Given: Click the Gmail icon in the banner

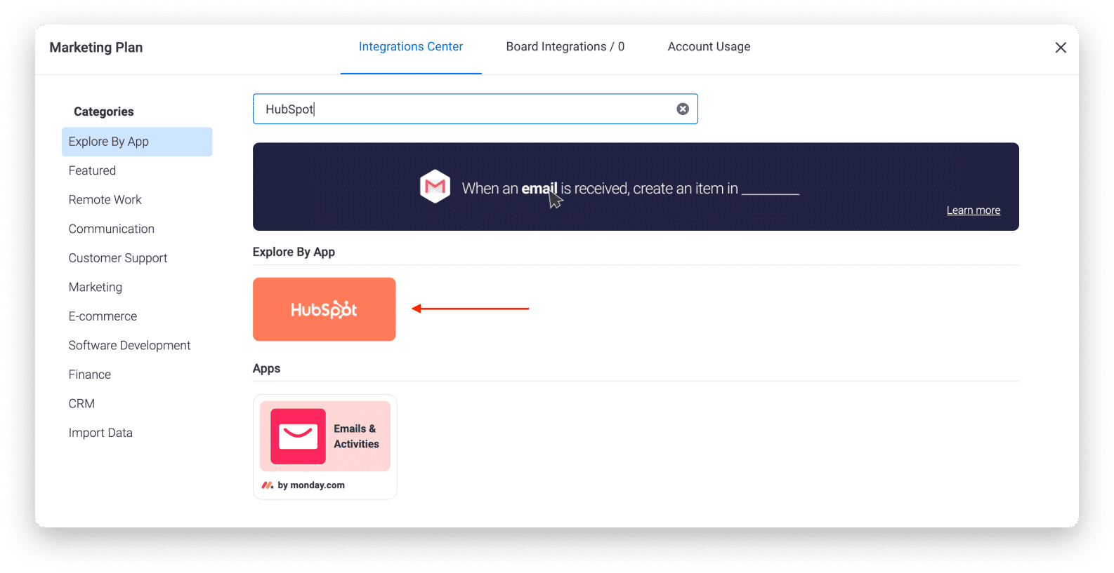Looking at the screenshot, I should [x=435, y=187].
